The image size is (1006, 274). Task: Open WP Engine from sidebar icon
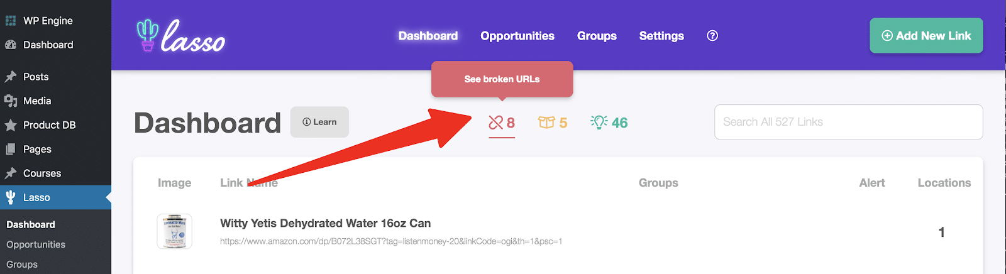[x=11, y=21]
